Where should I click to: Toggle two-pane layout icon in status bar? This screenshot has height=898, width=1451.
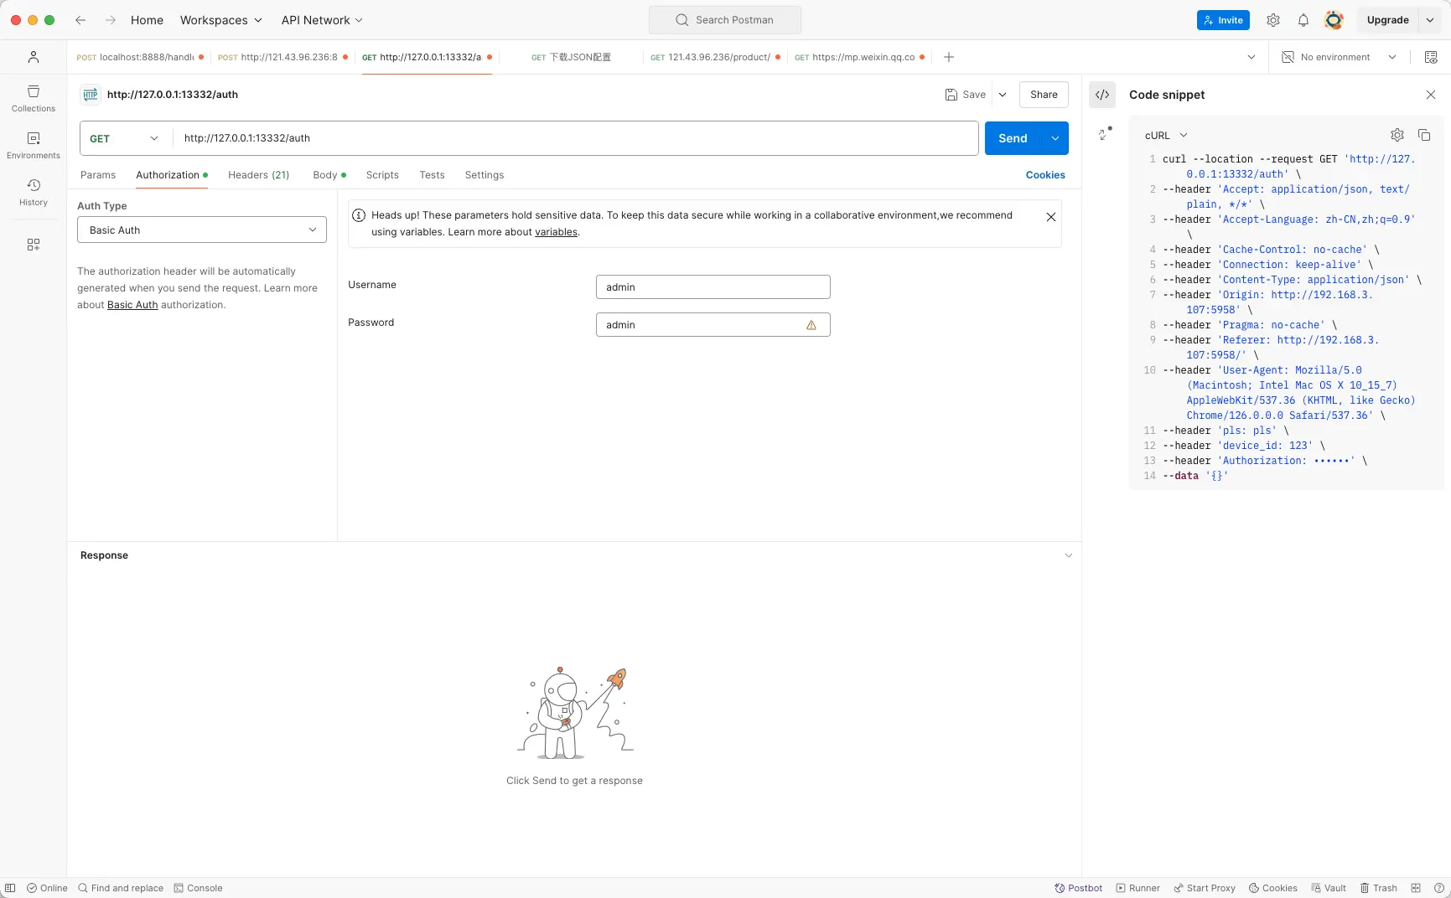(x=1416, y=888)
